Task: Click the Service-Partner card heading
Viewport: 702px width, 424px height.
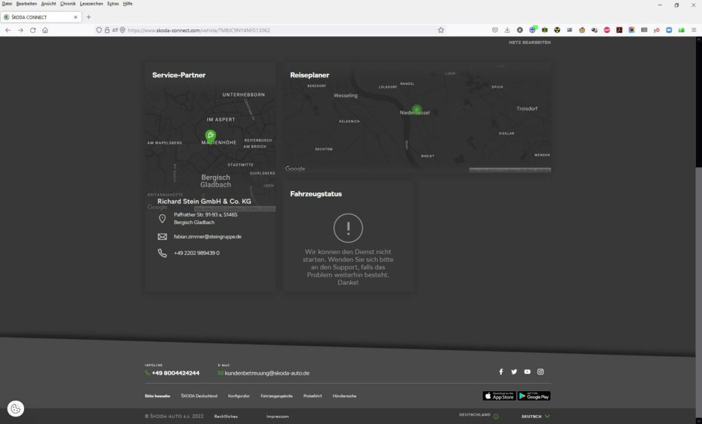Action: 179,75
